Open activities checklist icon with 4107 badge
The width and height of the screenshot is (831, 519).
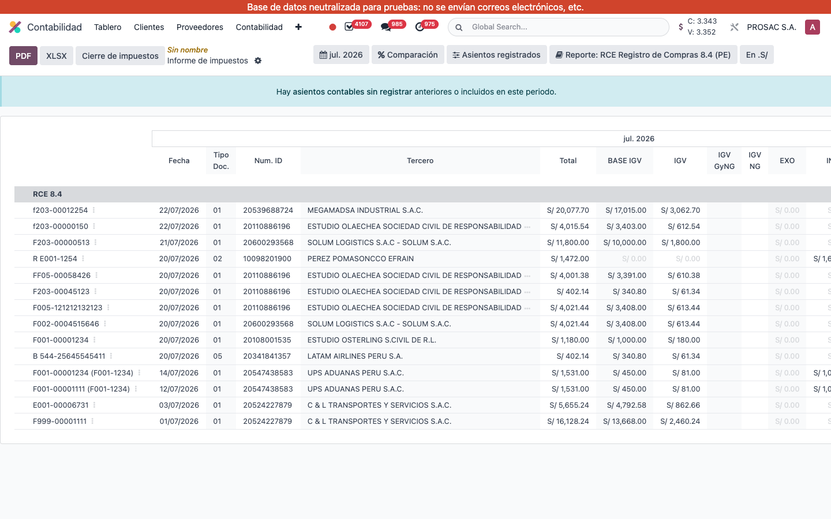tap(349, 27)
